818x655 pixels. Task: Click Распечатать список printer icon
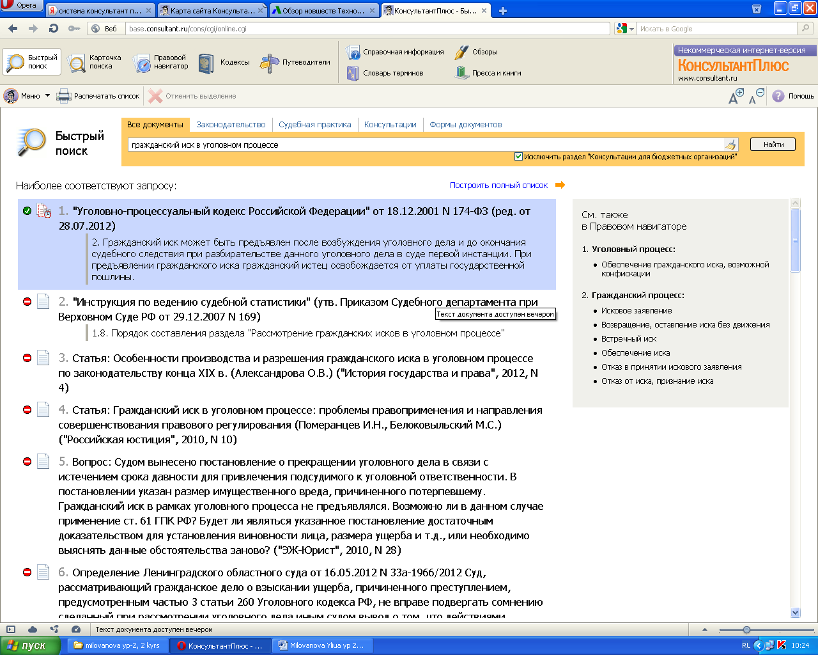[x=64, y=96]
